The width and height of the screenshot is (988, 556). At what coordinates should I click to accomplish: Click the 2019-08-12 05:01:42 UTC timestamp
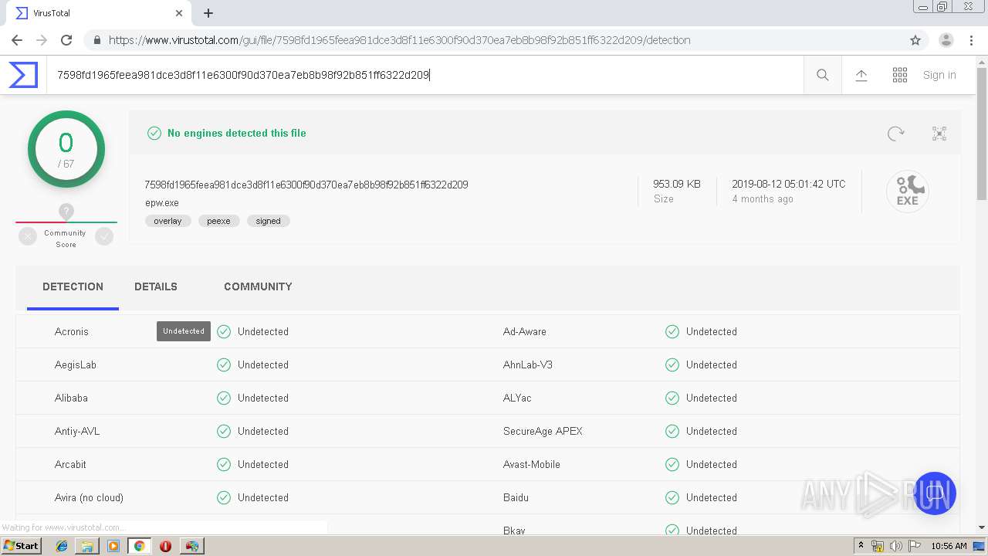click(789, 184)
